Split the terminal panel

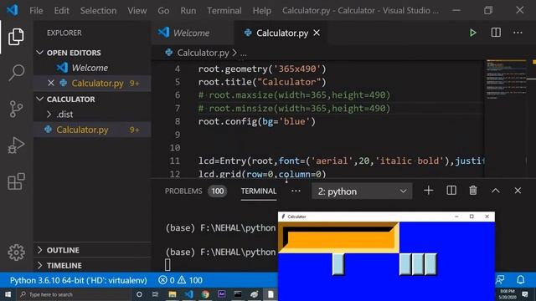coord(451,191)
